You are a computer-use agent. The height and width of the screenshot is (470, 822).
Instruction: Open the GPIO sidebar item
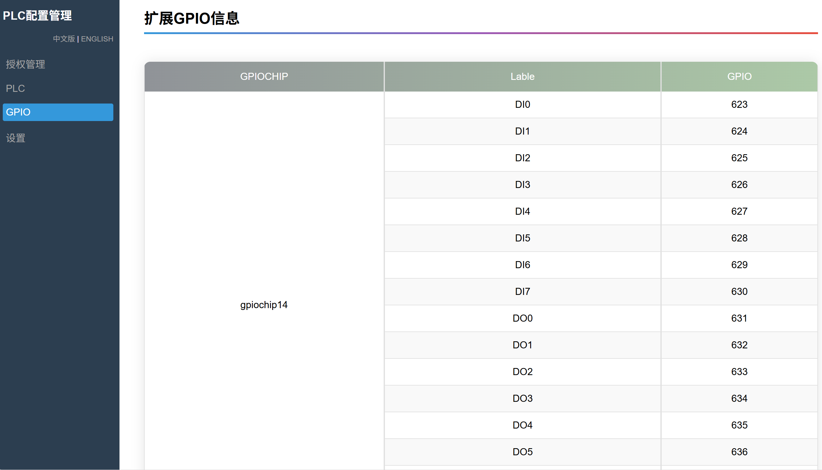tap(58, 112)
